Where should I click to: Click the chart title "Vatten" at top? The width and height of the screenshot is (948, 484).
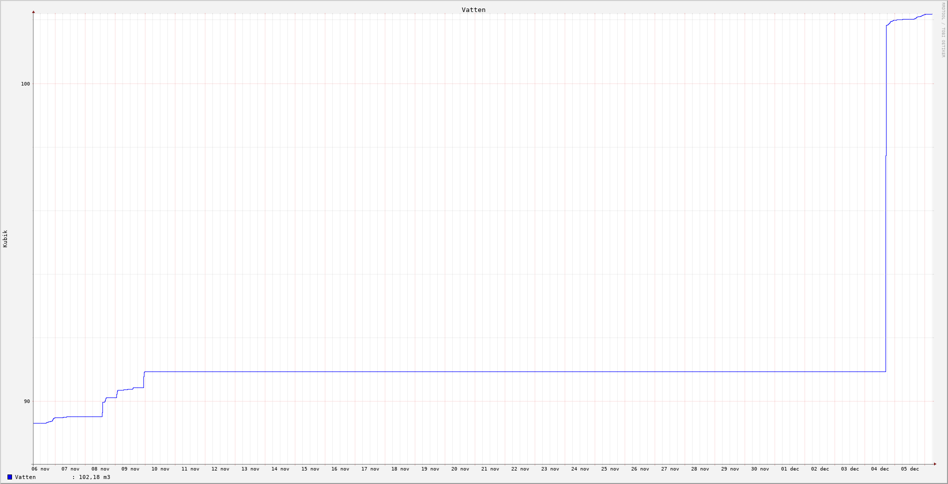[473, 9]
